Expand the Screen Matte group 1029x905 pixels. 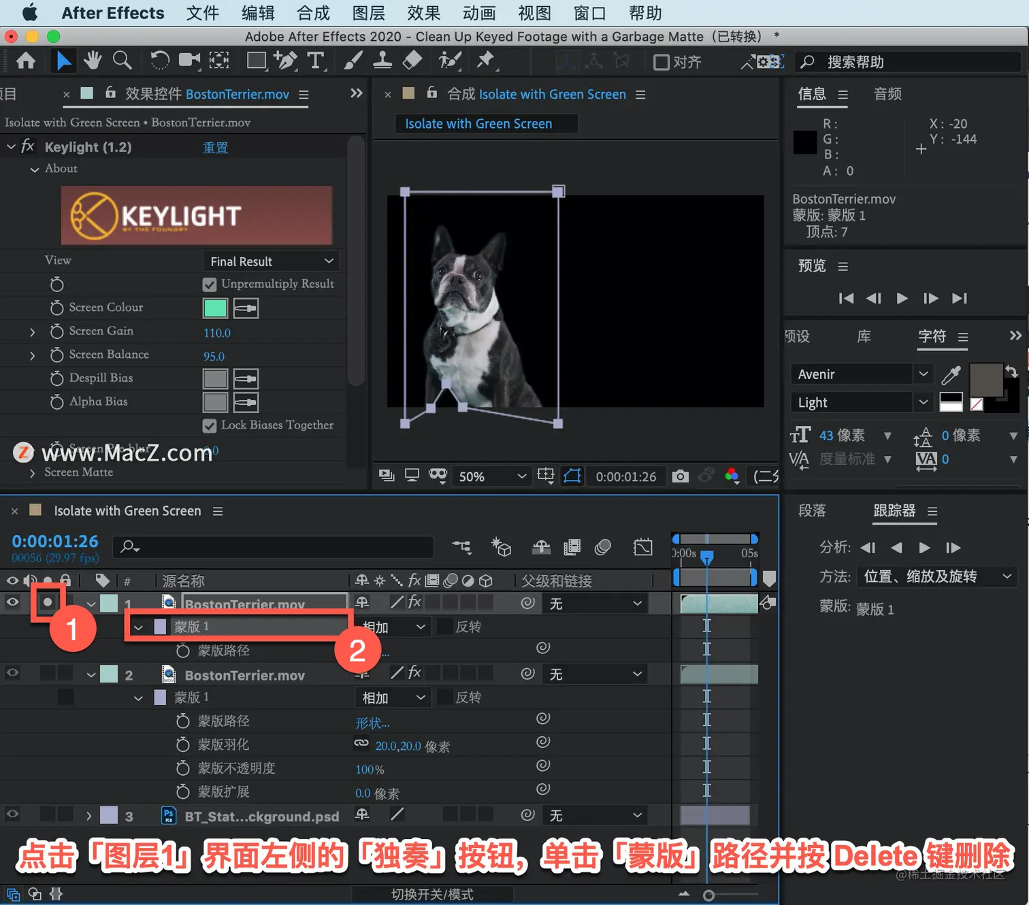[x=32, y=473]
